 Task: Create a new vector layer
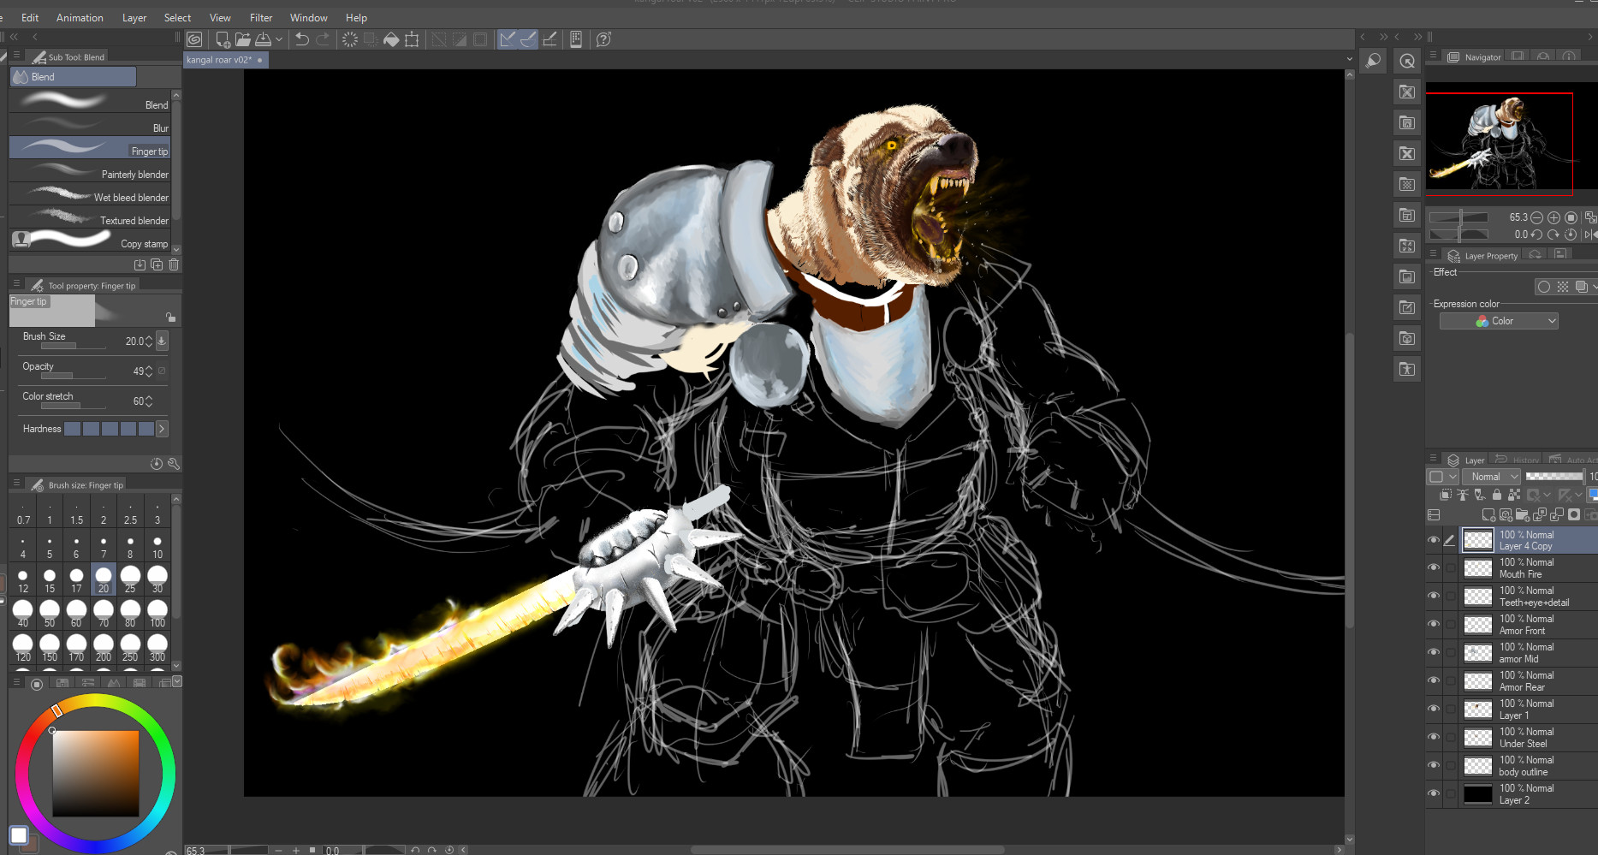pyautogui.click(x=1506, y=515)
